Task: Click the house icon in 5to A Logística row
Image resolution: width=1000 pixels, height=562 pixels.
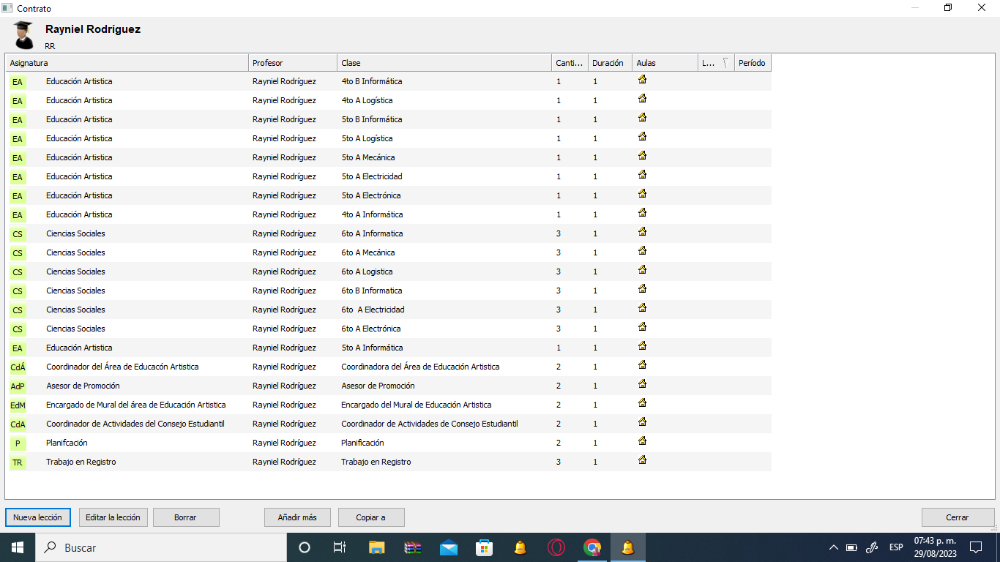Action: coord(643,137)
